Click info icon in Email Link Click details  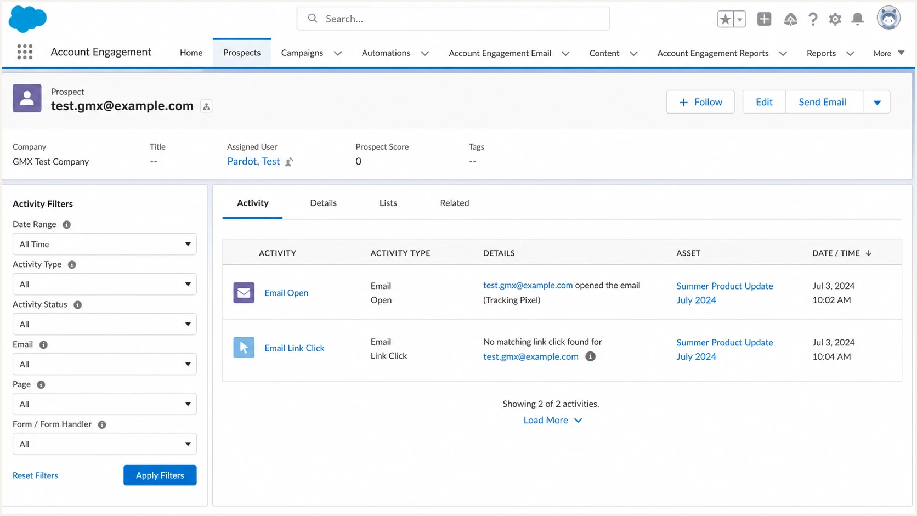[590, 356]
